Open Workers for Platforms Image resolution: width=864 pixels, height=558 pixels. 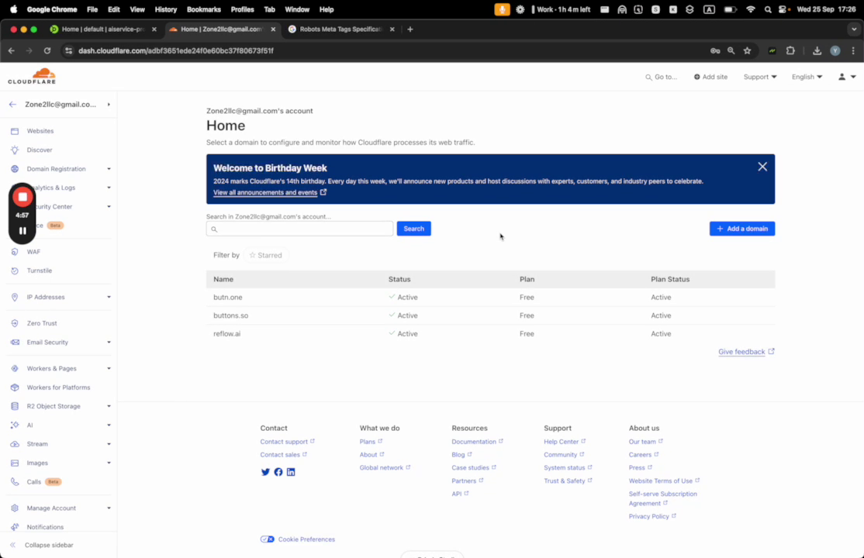pos(58,387)
